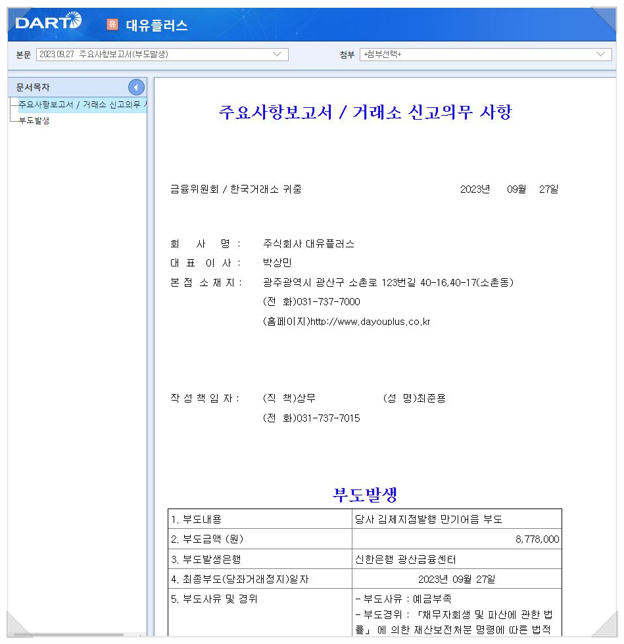This screenshot has width=624, height=644.
Task: Click the 본문 label
Action: (24, 55)
